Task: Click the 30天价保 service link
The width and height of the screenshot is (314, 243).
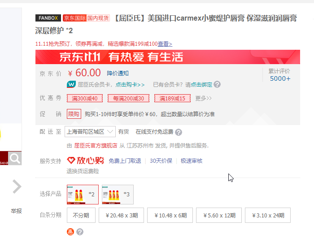Action: click(x=161, y=161)
